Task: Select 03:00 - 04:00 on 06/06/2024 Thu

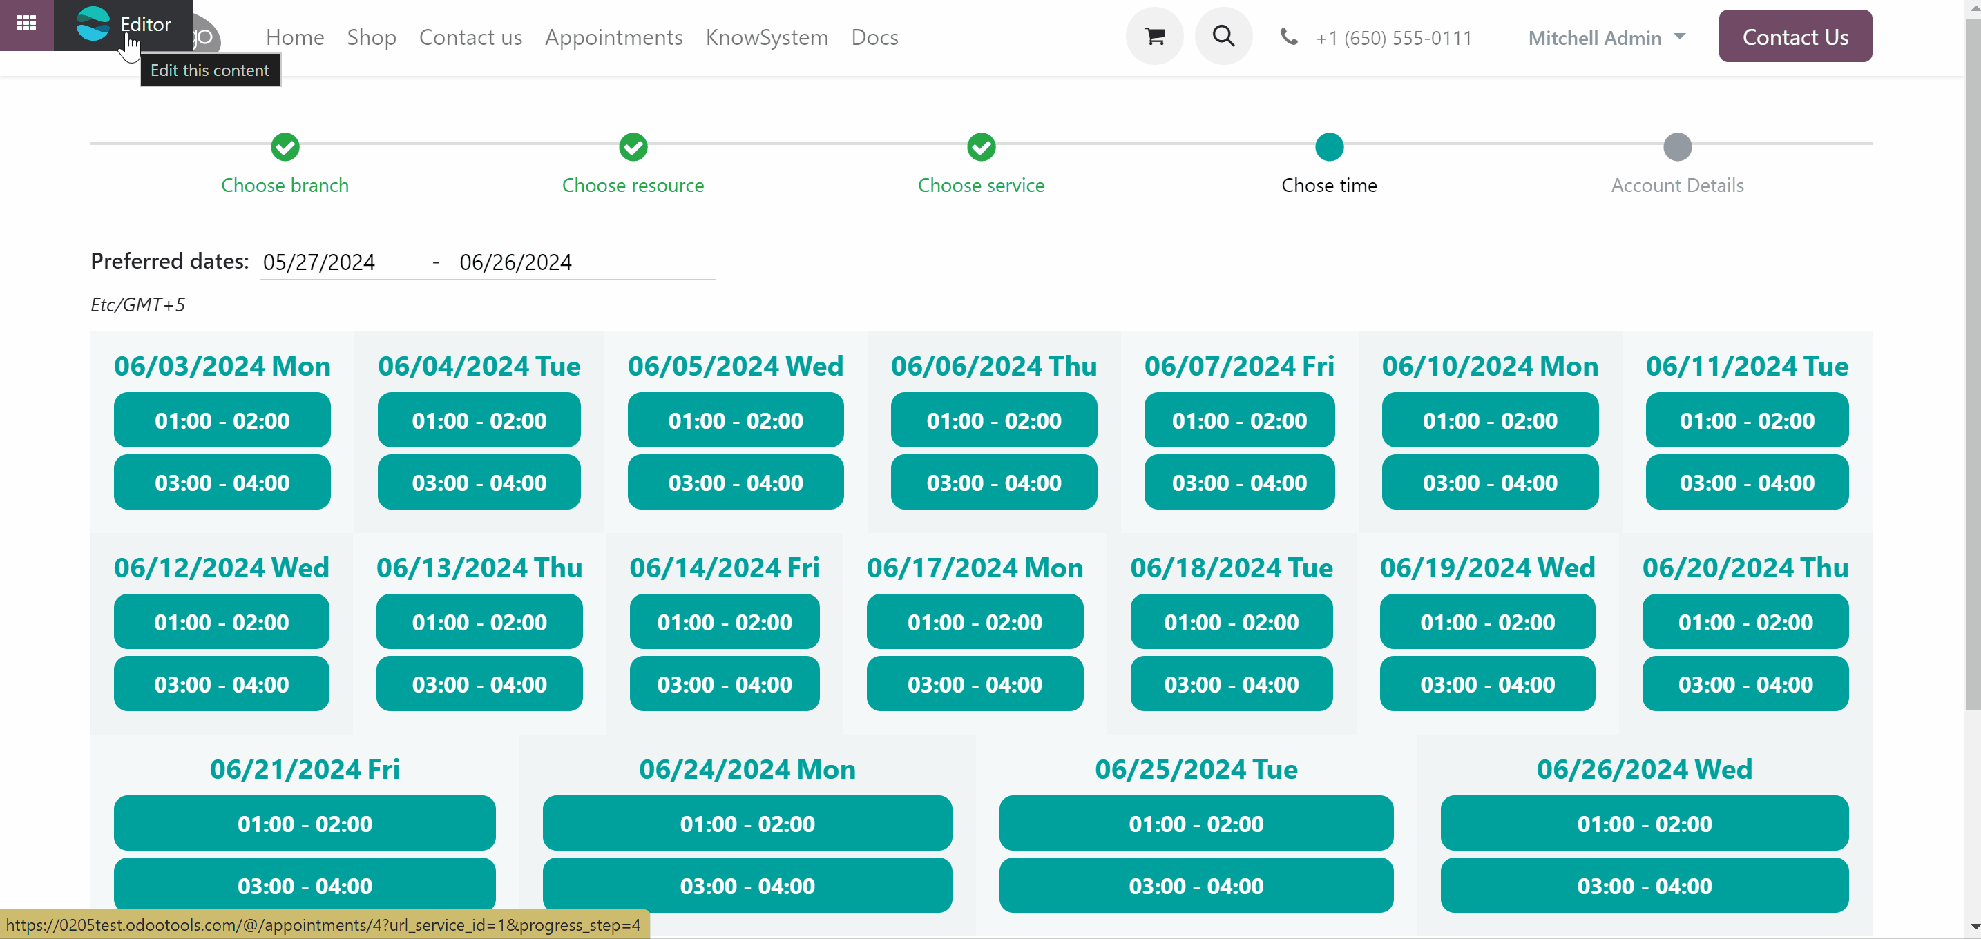Action: pos(993,483)
